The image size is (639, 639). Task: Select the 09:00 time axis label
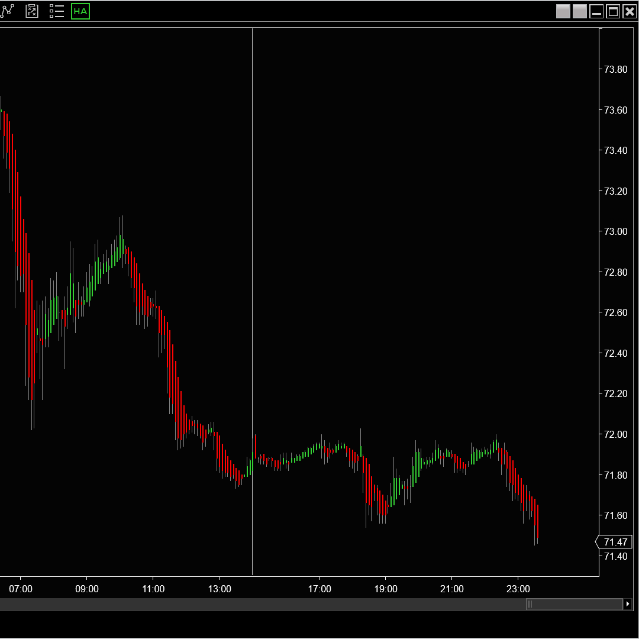(87, 589)
